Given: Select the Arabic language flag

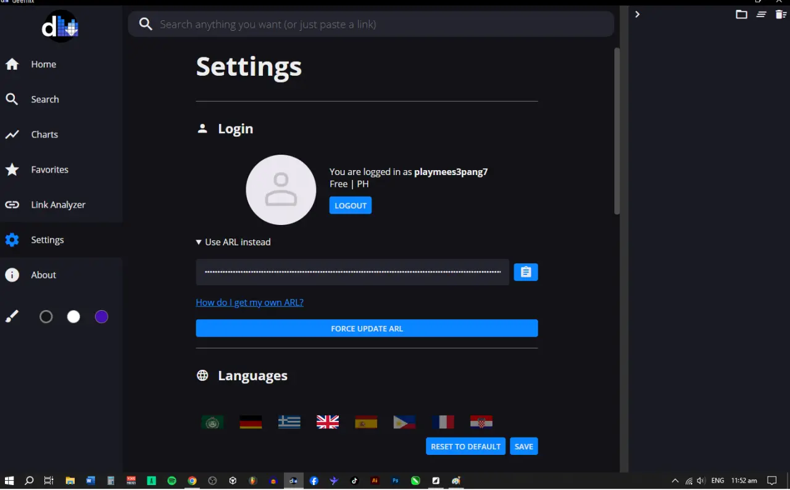Looking at the screenshot, I should tap(213, 422).
